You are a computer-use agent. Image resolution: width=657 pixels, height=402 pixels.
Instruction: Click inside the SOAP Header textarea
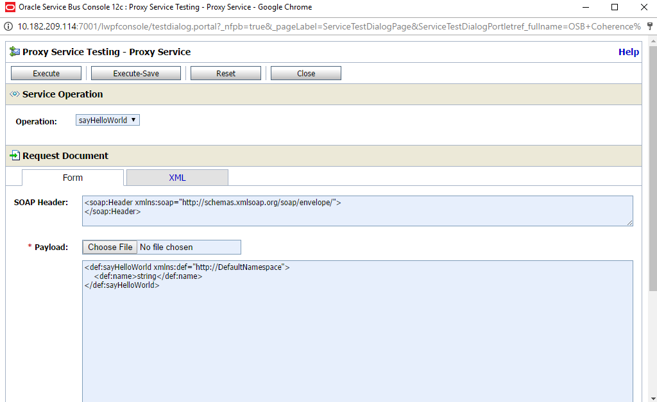(x=357, y=211)
